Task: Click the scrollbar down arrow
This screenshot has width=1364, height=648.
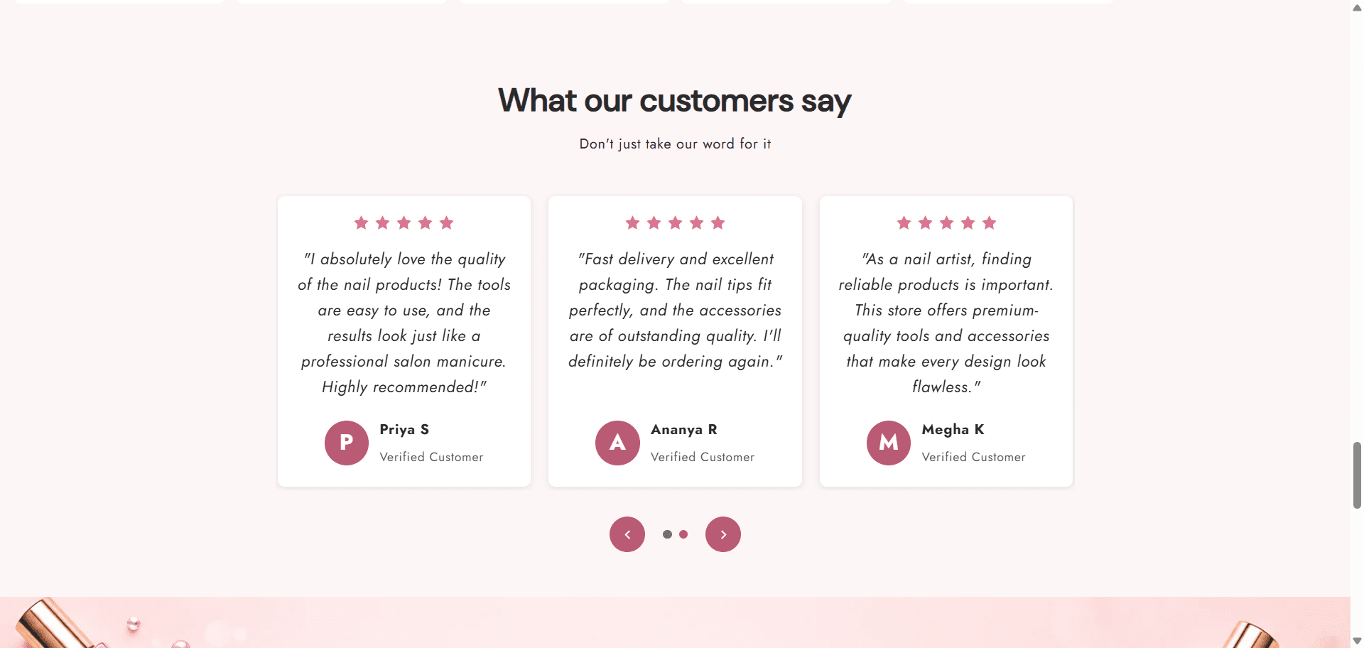Action: (1357, 640)
